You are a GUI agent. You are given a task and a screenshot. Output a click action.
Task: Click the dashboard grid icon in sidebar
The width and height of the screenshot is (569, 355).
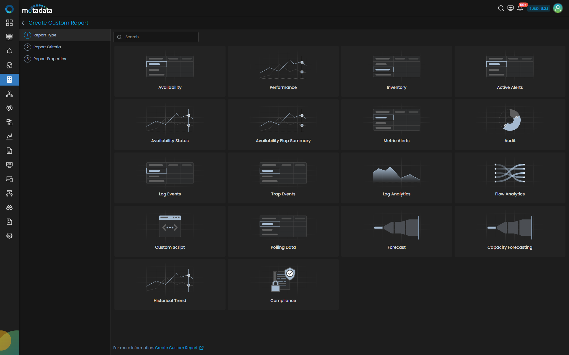tap(9, 23)
